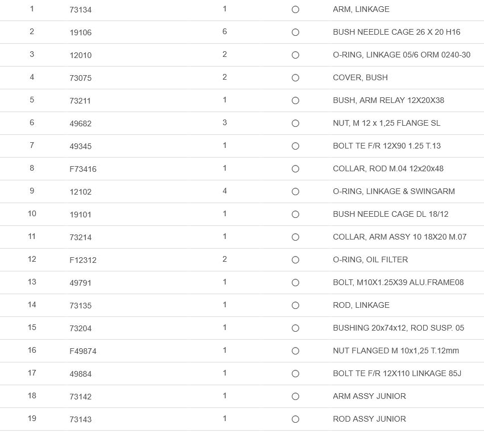Select the circle for ARM ASSY JUNIOR
This screenshot has width=484, height=437.
295,397
